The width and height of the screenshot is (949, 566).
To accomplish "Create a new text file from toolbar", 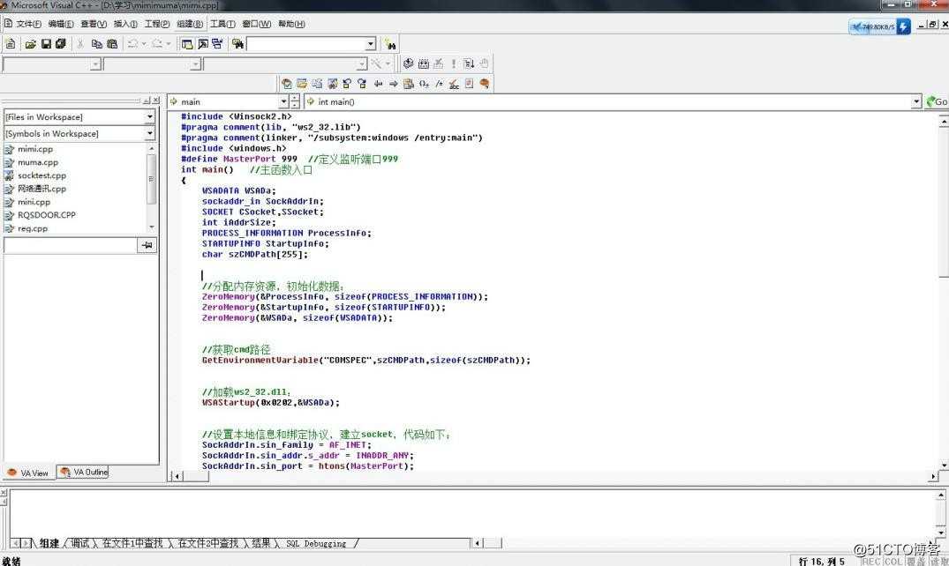I will tap(11, 43).
